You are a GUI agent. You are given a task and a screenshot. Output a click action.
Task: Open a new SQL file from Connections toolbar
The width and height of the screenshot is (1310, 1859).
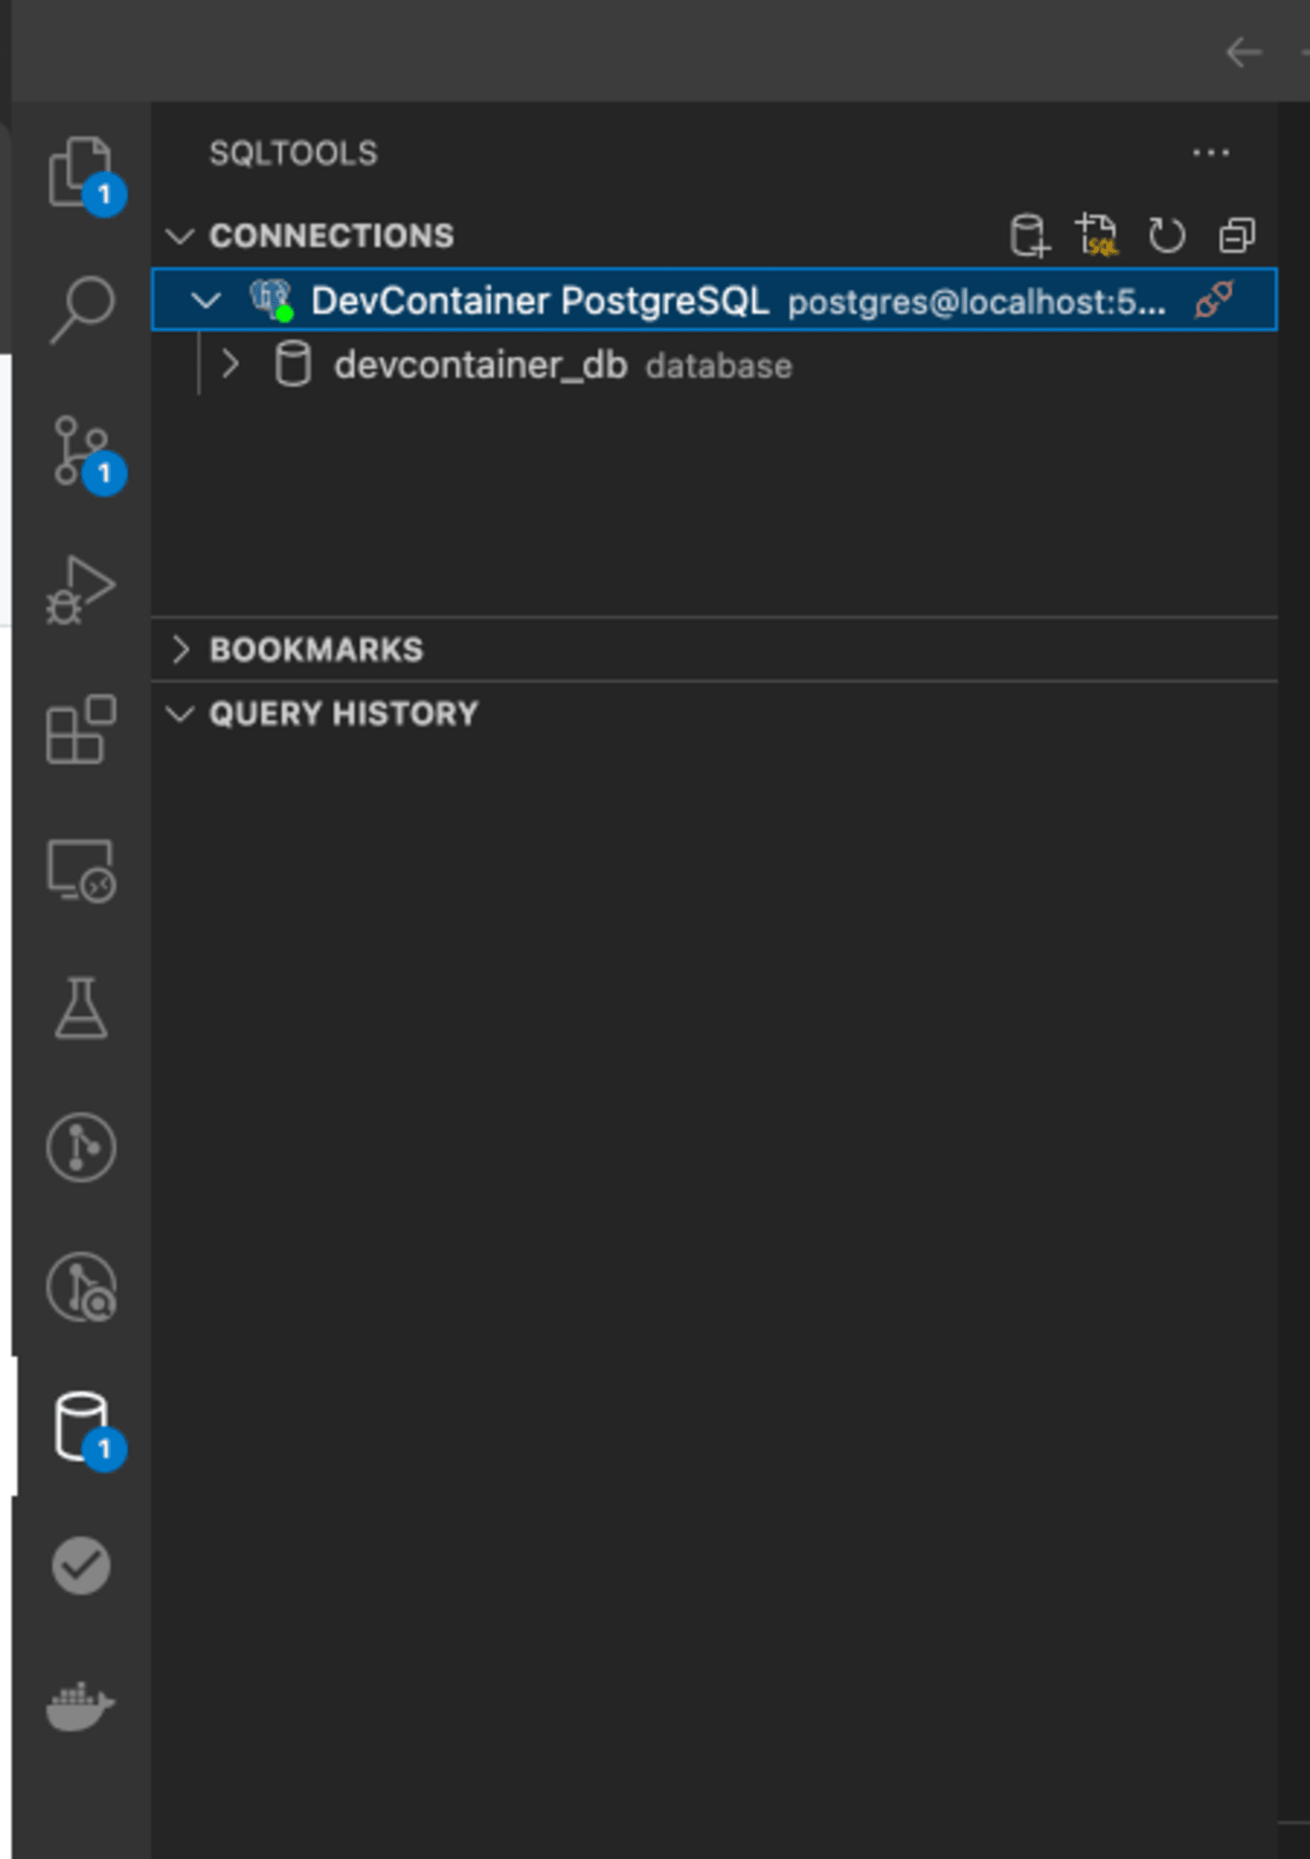tap(1097, 235)
